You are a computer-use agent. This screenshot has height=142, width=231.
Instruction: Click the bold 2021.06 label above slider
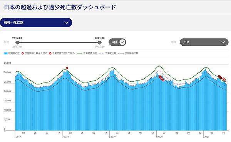100,38
